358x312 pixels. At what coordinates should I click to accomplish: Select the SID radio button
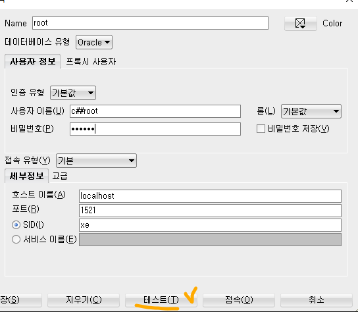coord(16,225)
